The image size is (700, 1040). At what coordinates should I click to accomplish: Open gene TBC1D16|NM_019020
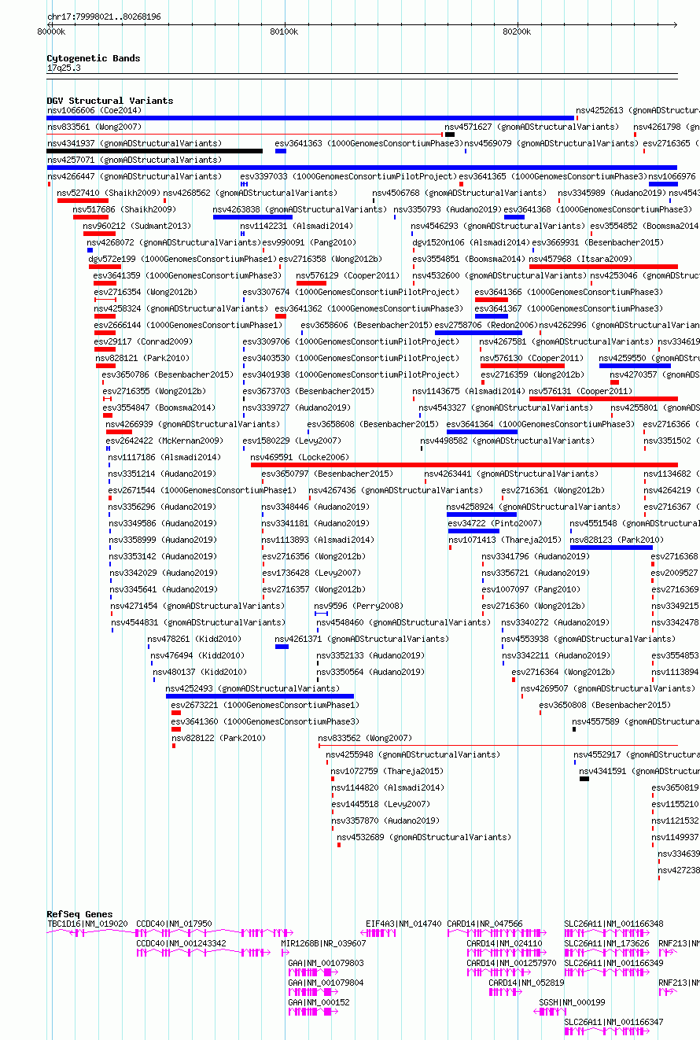click(87, 924)
